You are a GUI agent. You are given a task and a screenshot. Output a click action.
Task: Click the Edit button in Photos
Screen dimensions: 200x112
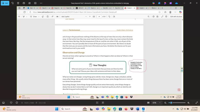(x=5, y=3)
